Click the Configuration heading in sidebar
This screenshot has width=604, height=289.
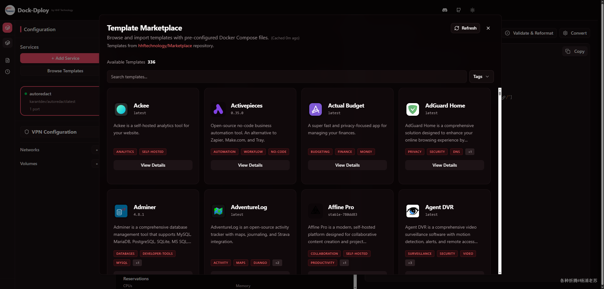coord(40,29)
